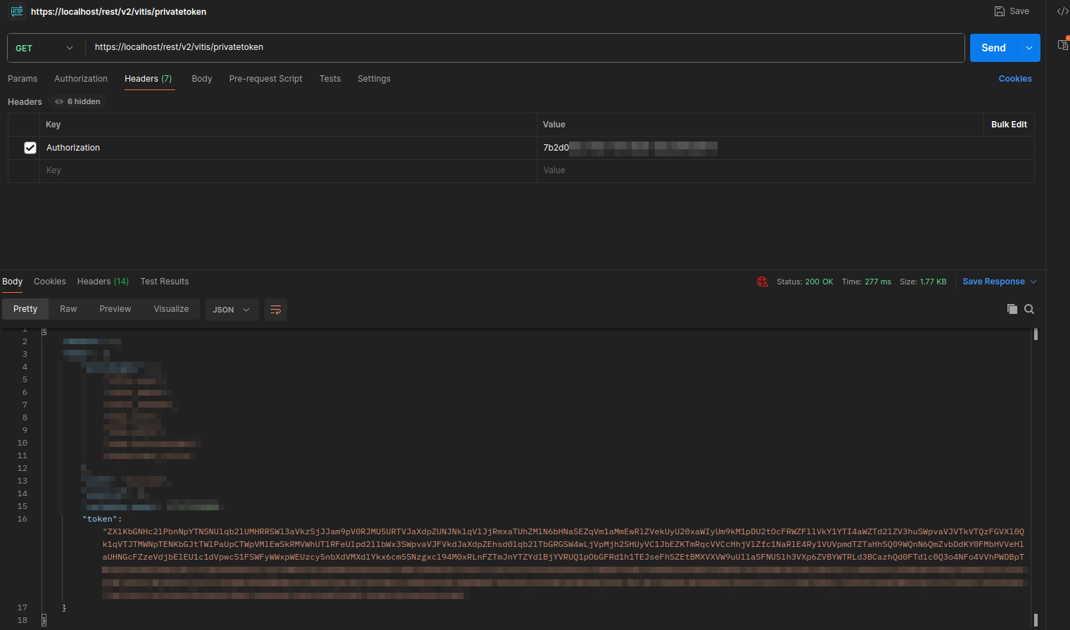
Task: Select the Pretty view mode
Action: 25,309
